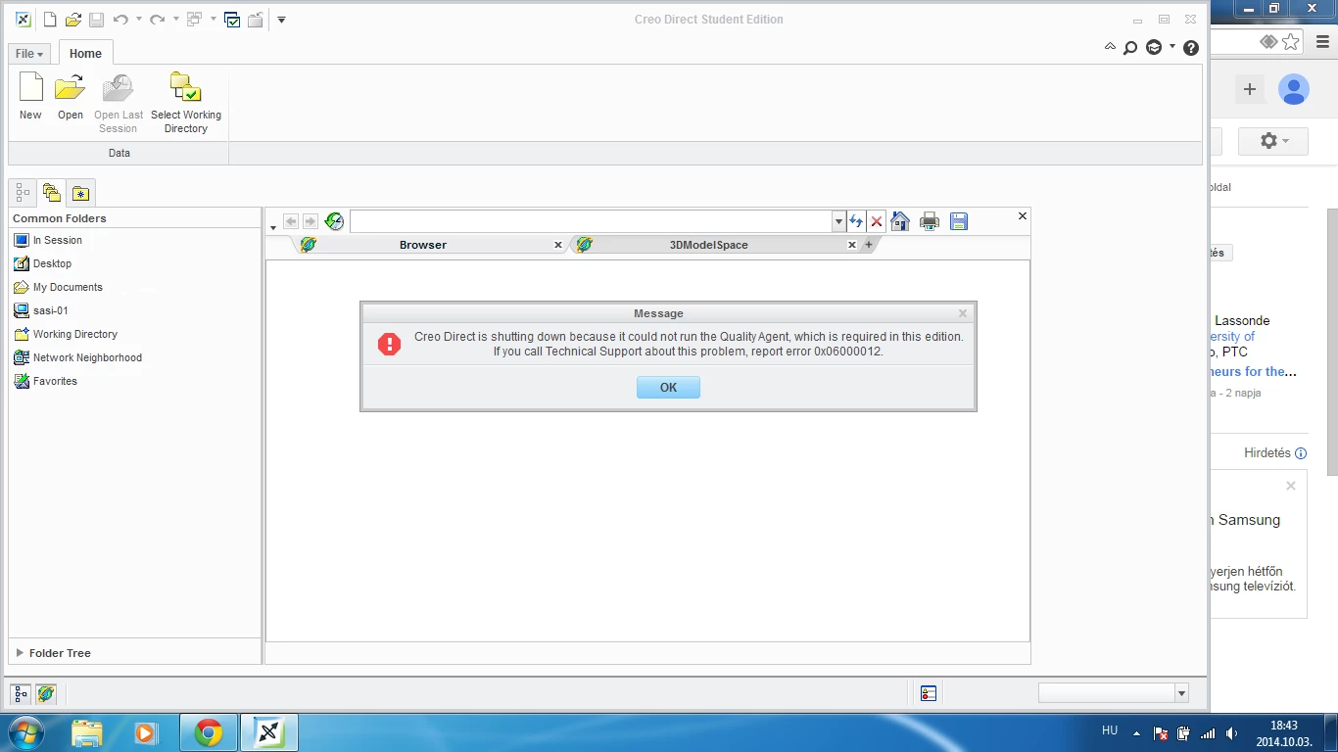Viewport: 1338px width, 752px height.
Task: Select the Home ribbon tab
Action: tap(85, 54)
